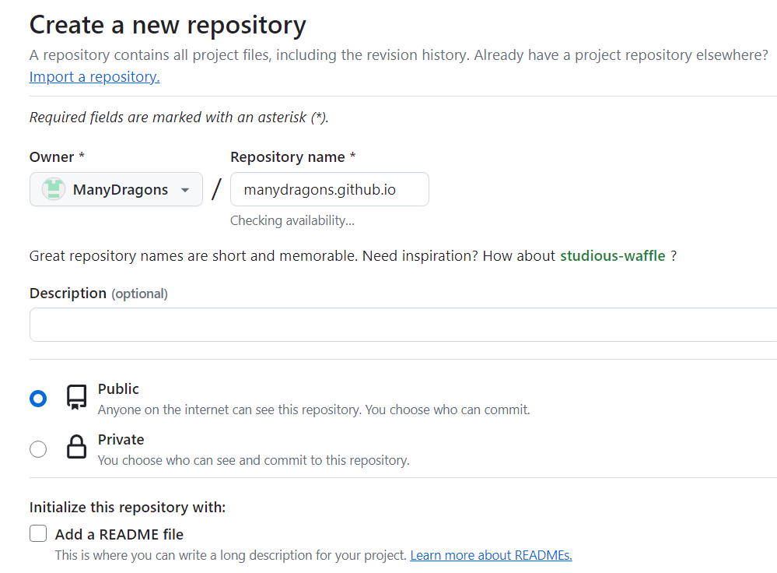
Task: Choose the Private visibility radio button
Action: click(x=38, y=449)
